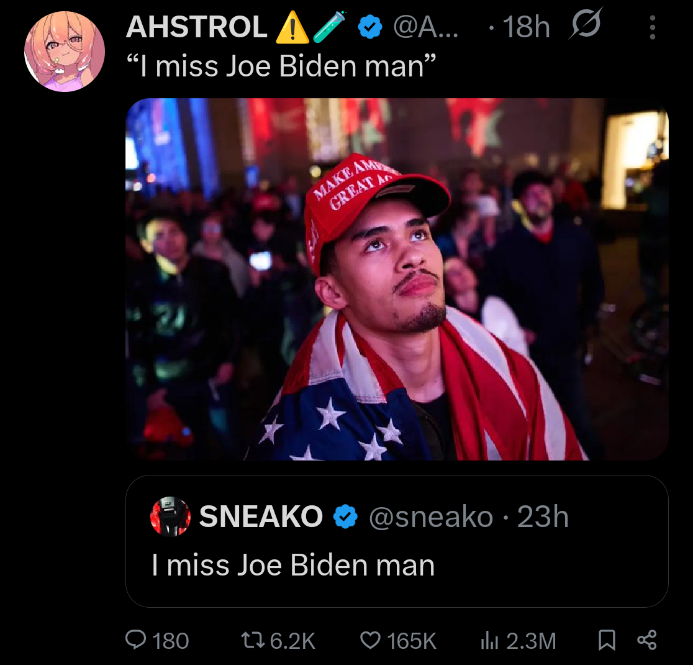Like the post via the heart icon
Image resolution: width=693 pixels, height=665 pixels.
pyautogui.click(x=370, y=640)
